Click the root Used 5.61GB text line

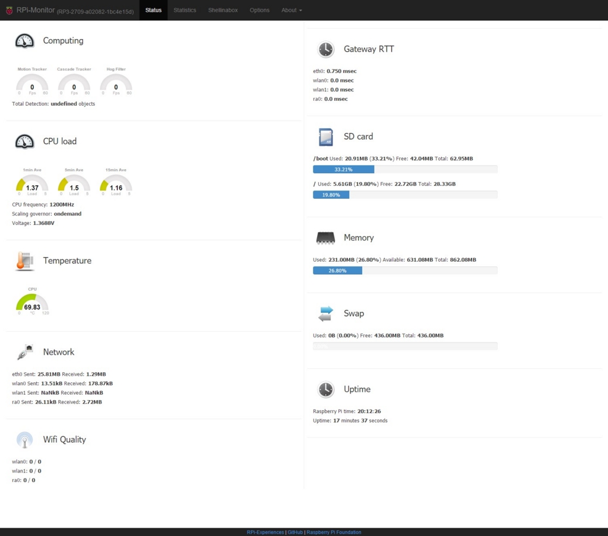click(384, 184)
